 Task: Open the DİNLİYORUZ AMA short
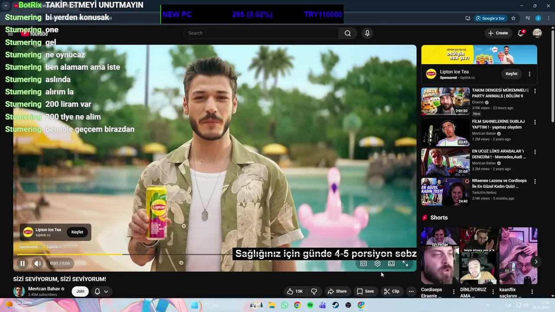tap(479, 256)
